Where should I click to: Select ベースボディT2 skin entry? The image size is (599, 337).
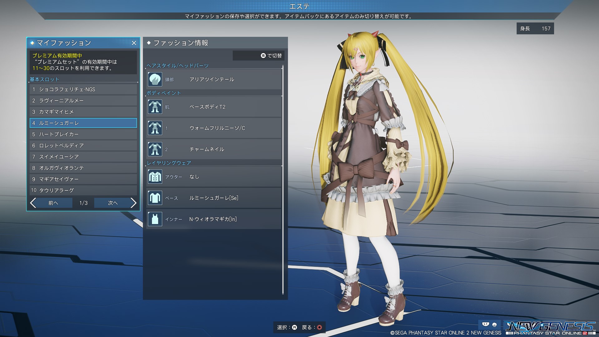tap(214, 107)
